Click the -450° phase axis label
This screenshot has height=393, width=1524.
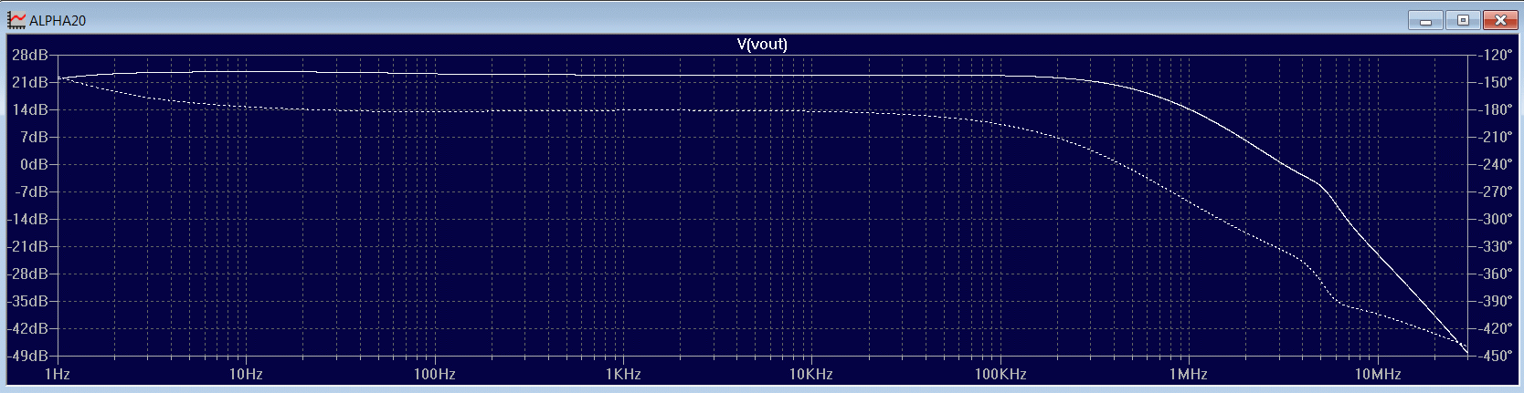(x=1496, y=356)
